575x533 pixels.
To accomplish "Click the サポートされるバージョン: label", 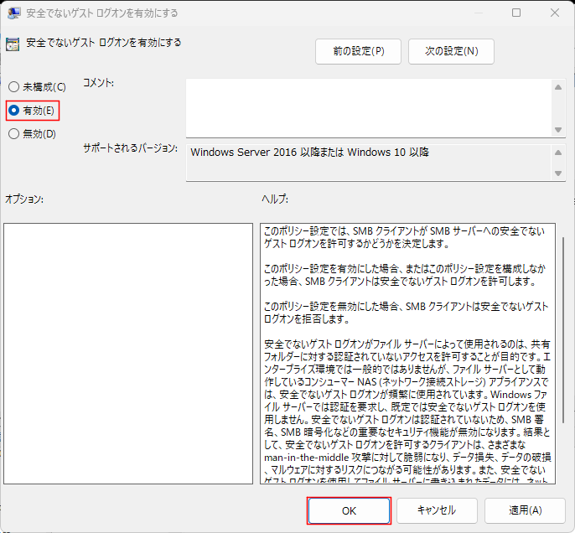I will coord(131,148).
